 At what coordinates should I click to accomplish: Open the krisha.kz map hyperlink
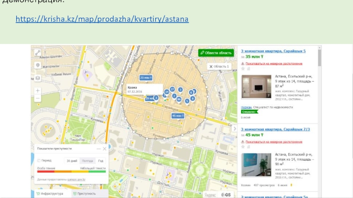point(102,19)
